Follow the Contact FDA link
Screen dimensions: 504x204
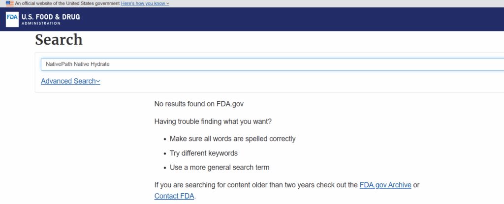coord(174,196)
